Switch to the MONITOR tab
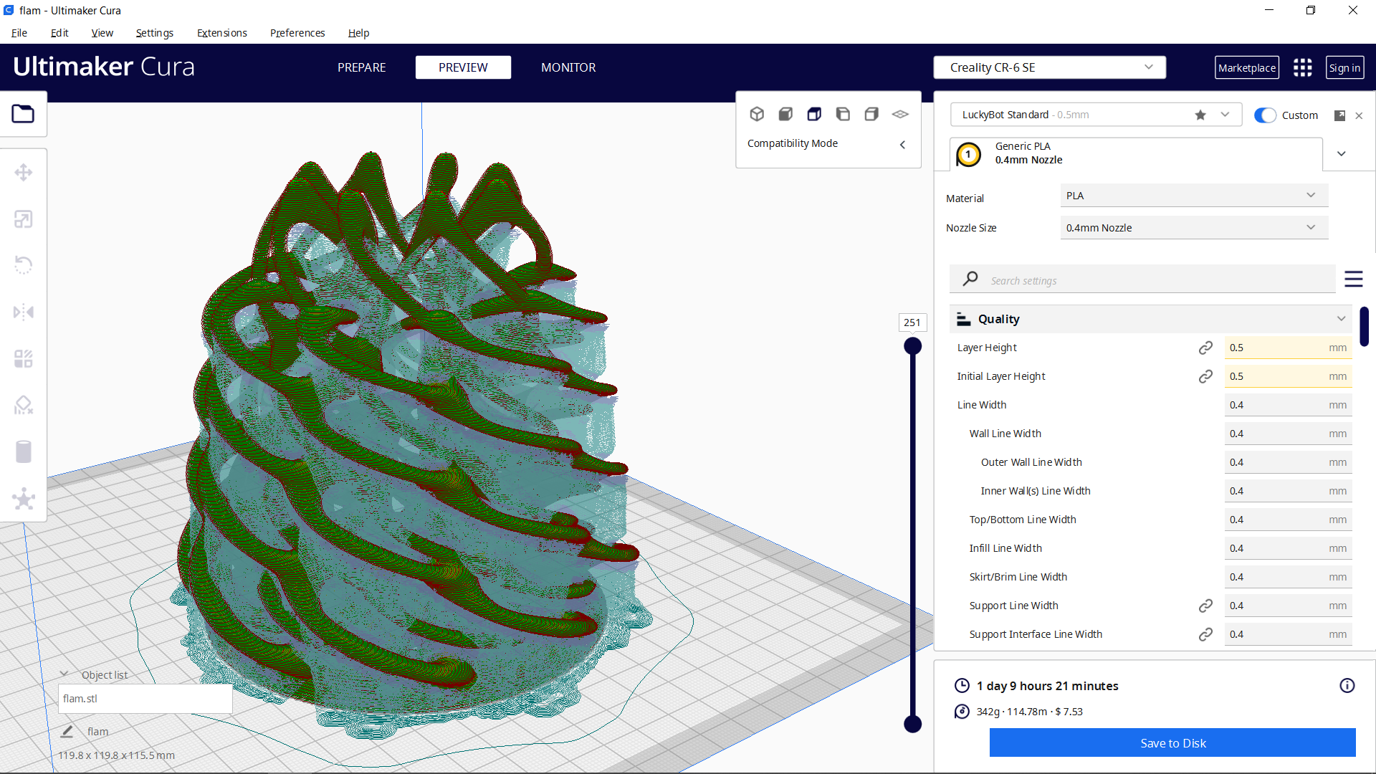The width and height of the screenshot is (1376, 774). click(568, 67)
